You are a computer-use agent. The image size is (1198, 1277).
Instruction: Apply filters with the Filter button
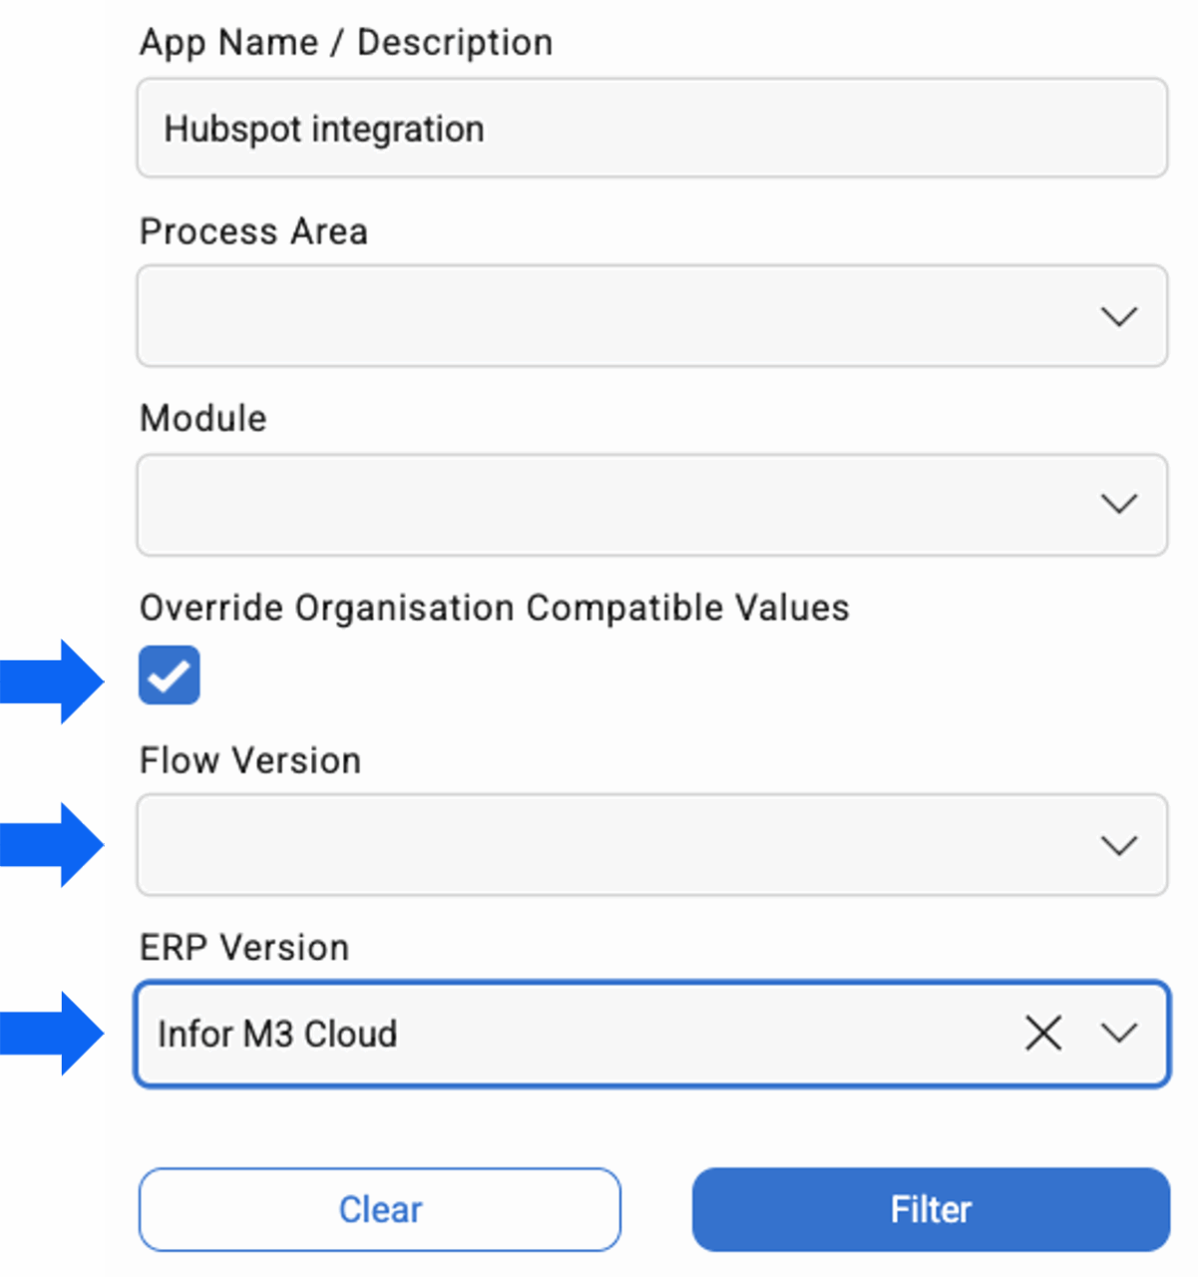[930, 1209]
